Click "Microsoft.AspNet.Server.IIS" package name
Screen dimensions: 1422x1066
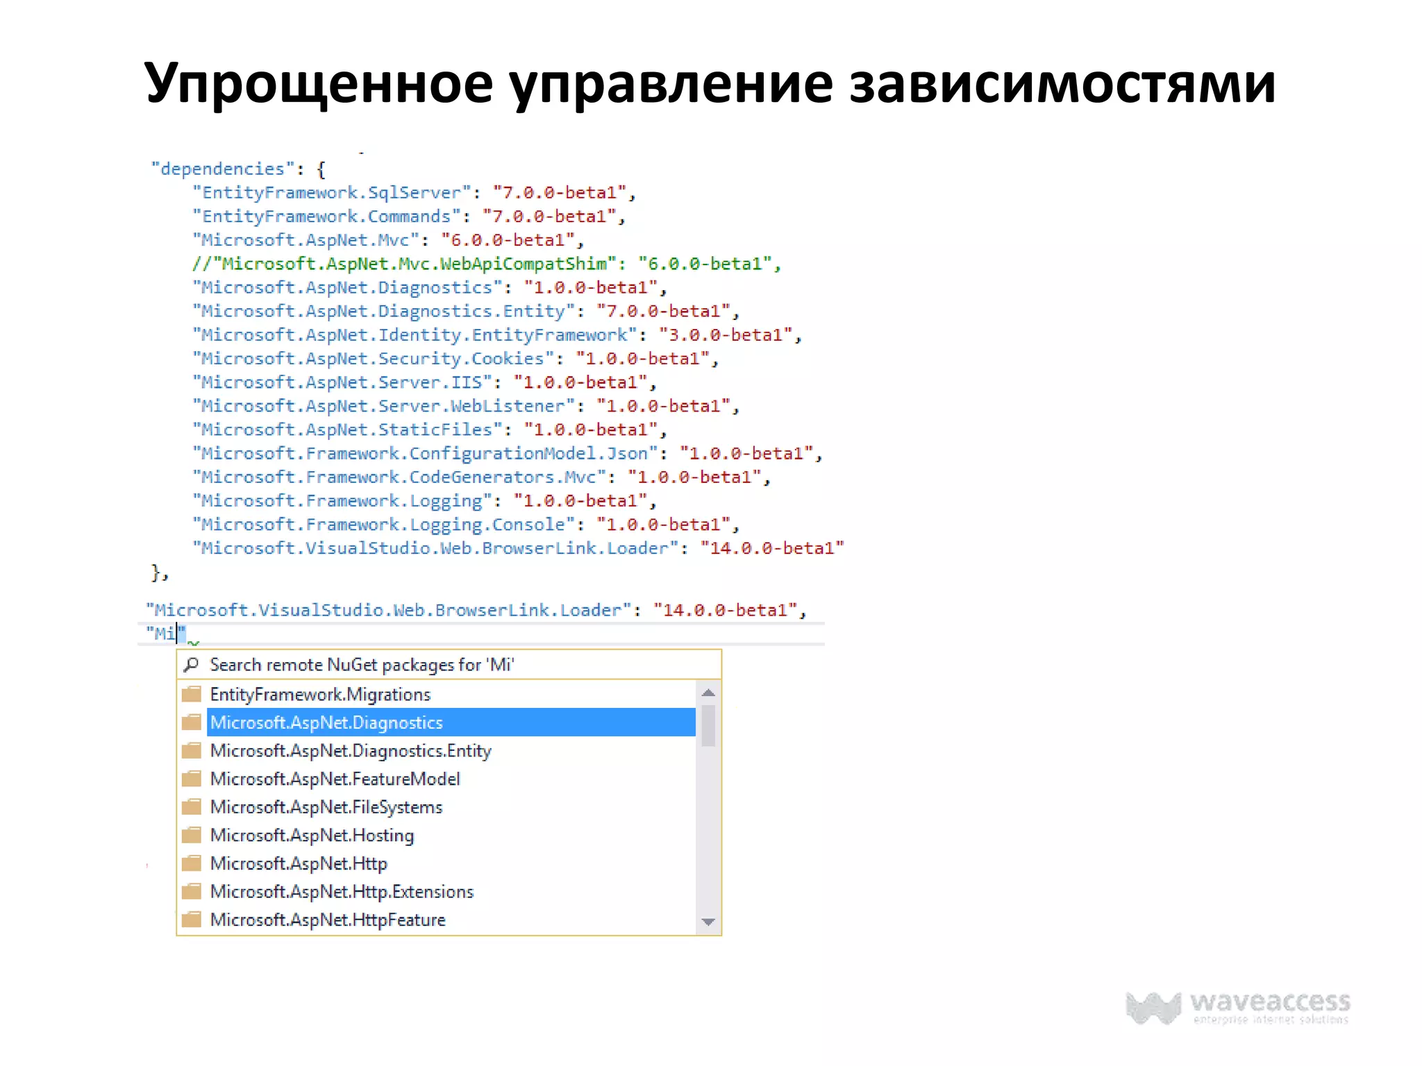click(342, 382)
